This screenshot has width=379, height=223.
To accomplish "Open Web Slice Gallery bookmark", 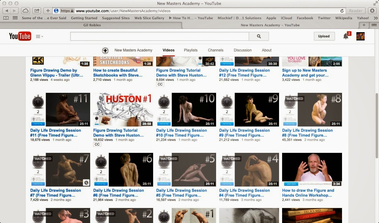I will click(149, 18).
